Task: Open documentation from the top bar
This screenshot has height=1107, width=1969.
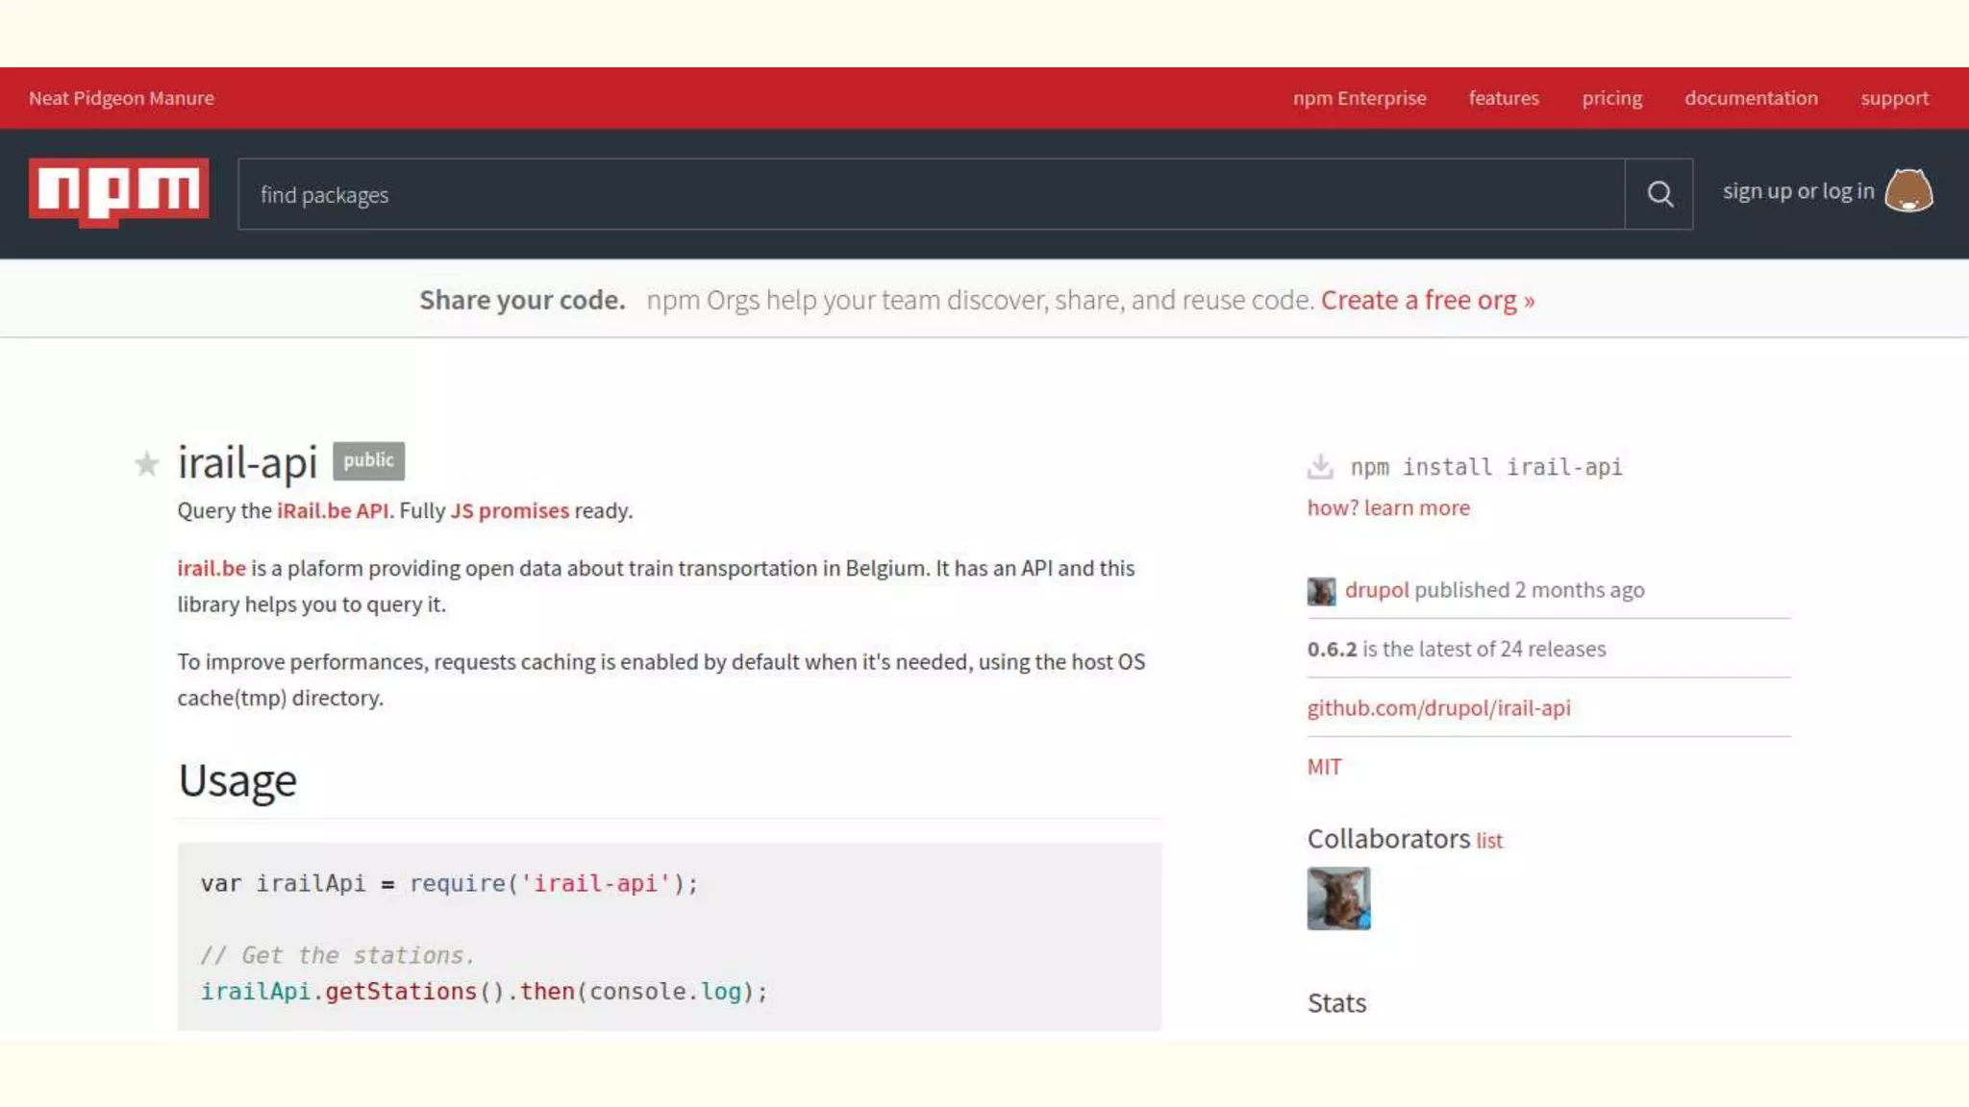Action: tap(1751, 98)
